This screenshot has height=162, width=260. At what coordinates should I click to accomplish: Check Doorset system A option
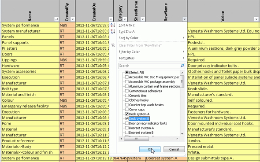click(127, 128)
